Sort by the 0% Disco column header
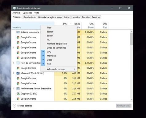This screenshot has height=118, width=146. (x=88, y=25)
